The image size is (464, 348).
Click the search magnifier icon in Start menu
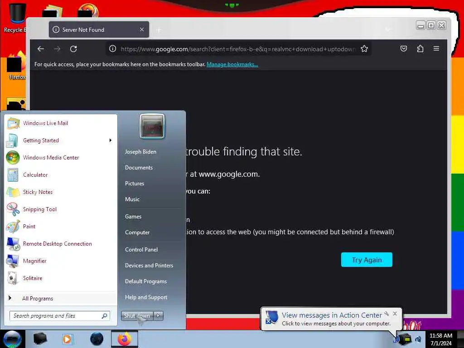pos(105,316)
